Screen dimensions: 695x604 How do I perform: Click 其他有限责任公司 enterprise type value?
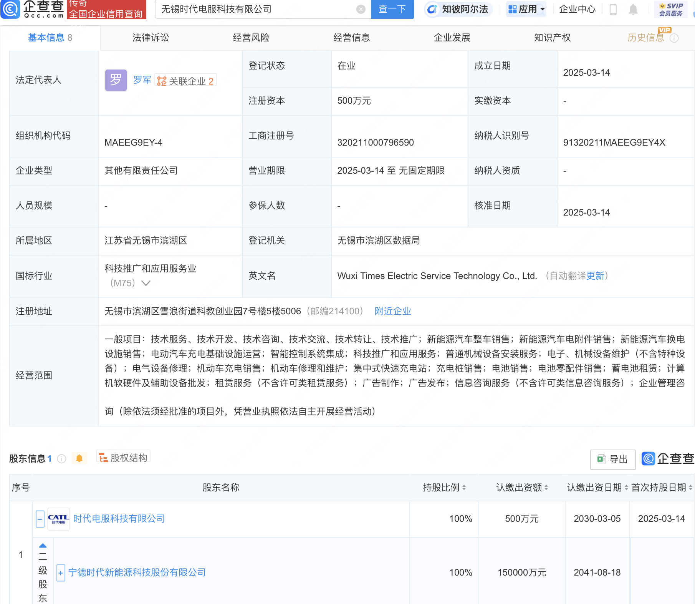[x=141, y=171]
